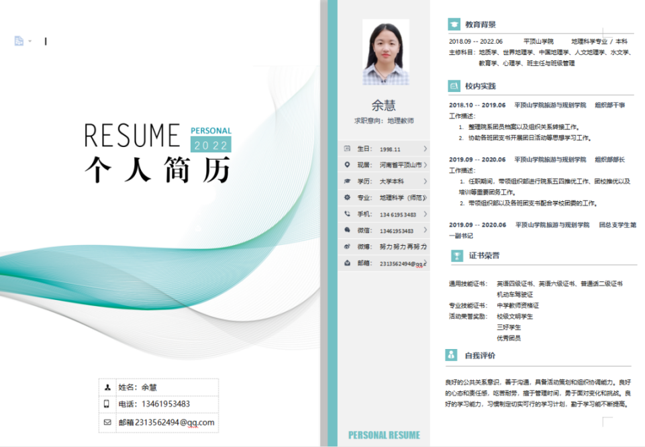Open the page layout options dropdown arrow
This screenshot has height=447, width=645.
tap(30, 42)
